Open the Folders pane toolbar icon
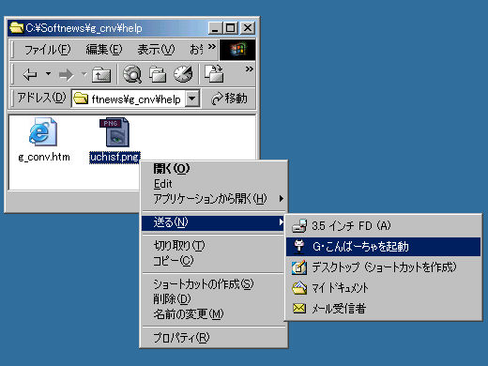This screenshot has height=366, width=488. (x=158, y=74)
